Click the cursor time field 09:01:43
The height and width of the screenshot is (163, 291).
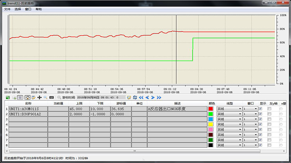point(101,97)
